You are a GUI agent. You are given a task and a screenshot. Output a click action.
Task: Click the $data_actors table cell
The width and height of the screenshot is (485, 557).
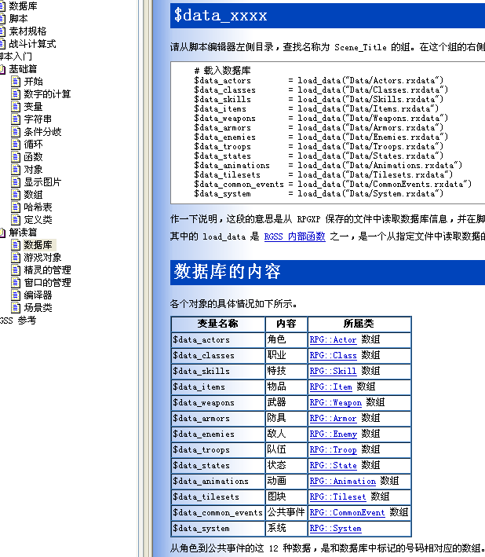(218, 340)
